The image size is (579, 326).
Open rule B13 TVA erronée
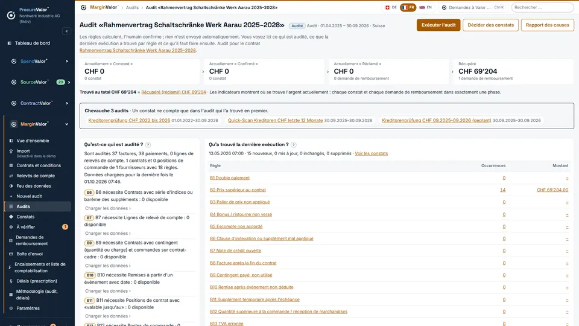[227, 324]
